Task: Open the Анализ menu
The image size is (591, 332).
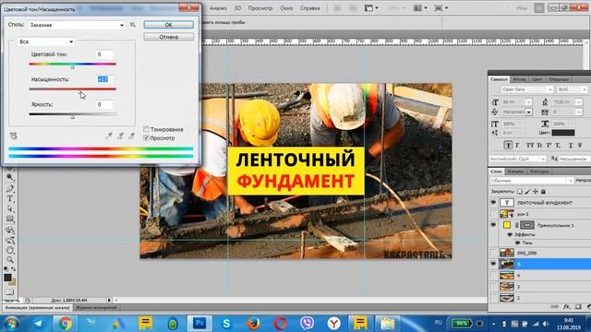Action: click(x=218, y=8)
